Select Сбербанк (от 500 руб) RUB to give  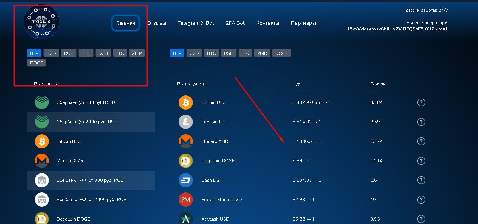tap(91, 102)
